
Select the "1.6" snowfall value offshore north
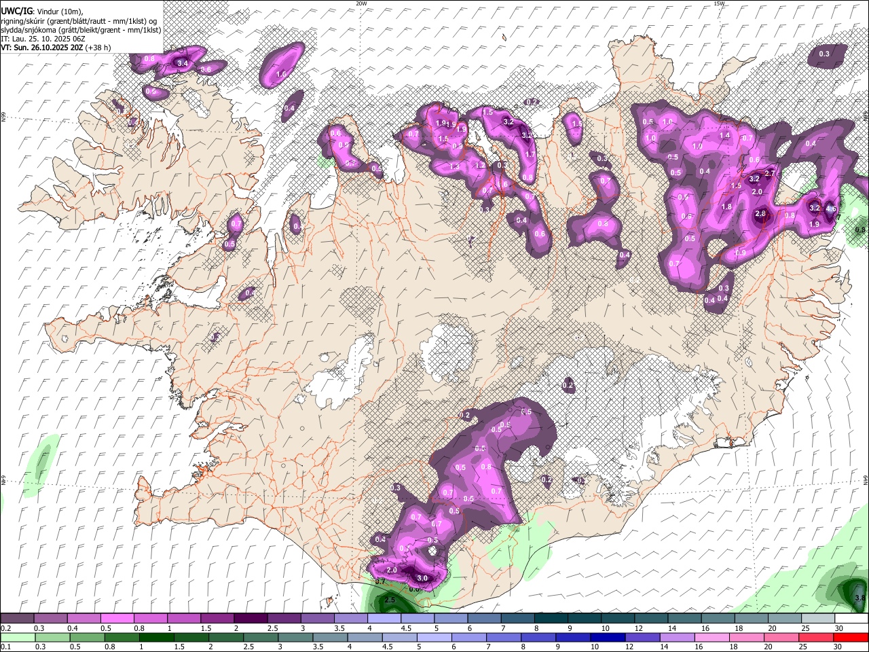(282, 74)
